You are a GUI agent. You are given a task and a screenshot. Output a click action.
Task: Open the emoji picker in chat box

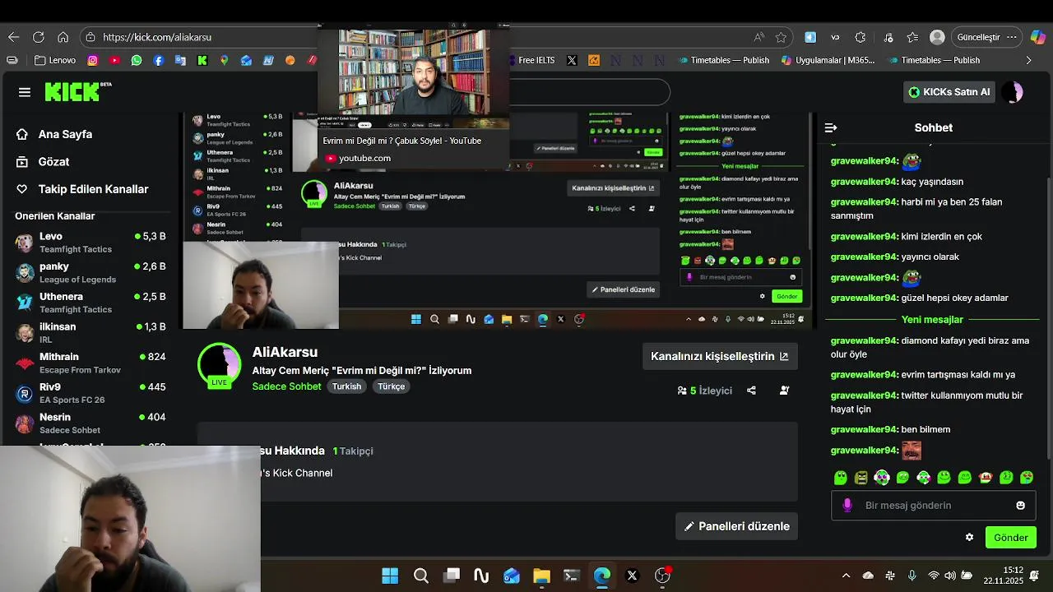[x=1020, y=506]
